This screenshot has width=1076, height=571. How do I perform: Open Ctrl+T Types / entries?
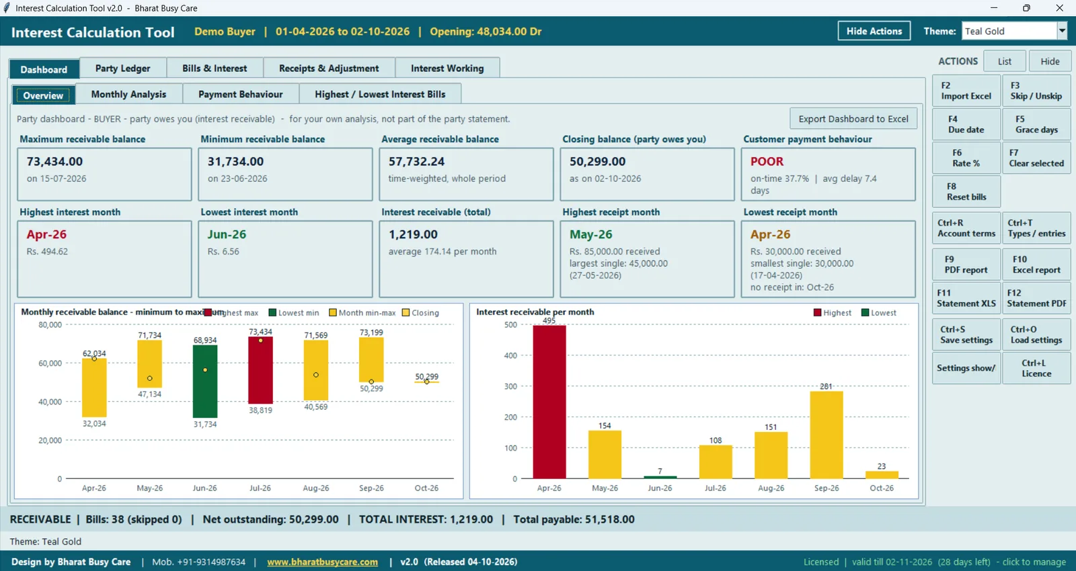[x=1036, y=228]
